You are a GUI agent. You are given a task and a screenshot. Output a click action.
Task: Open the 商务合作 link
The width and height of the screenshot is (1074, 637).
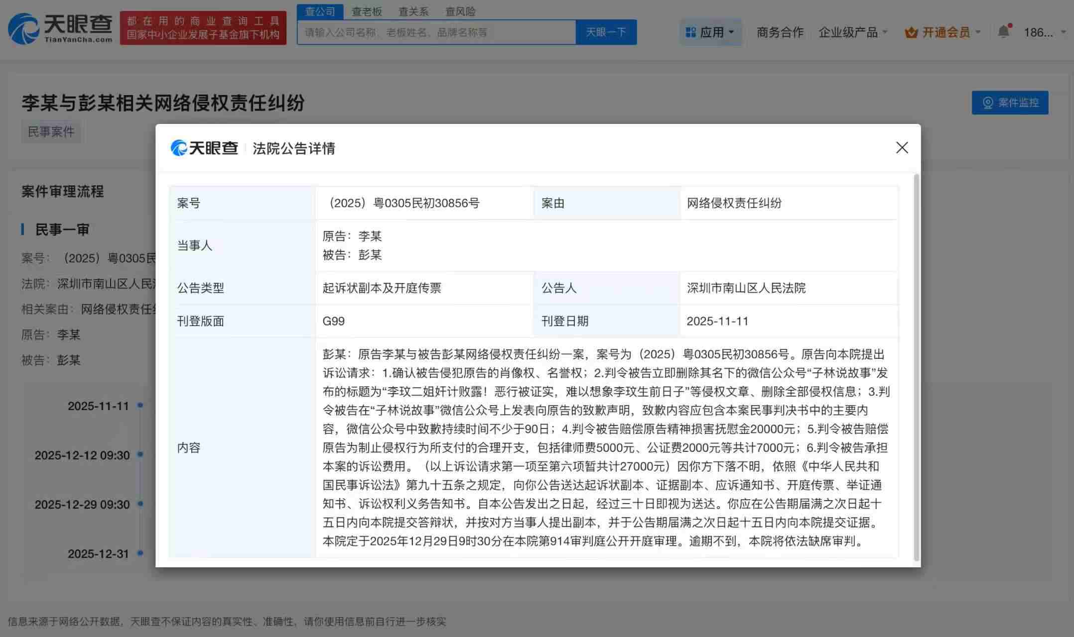tap(780, 32)
